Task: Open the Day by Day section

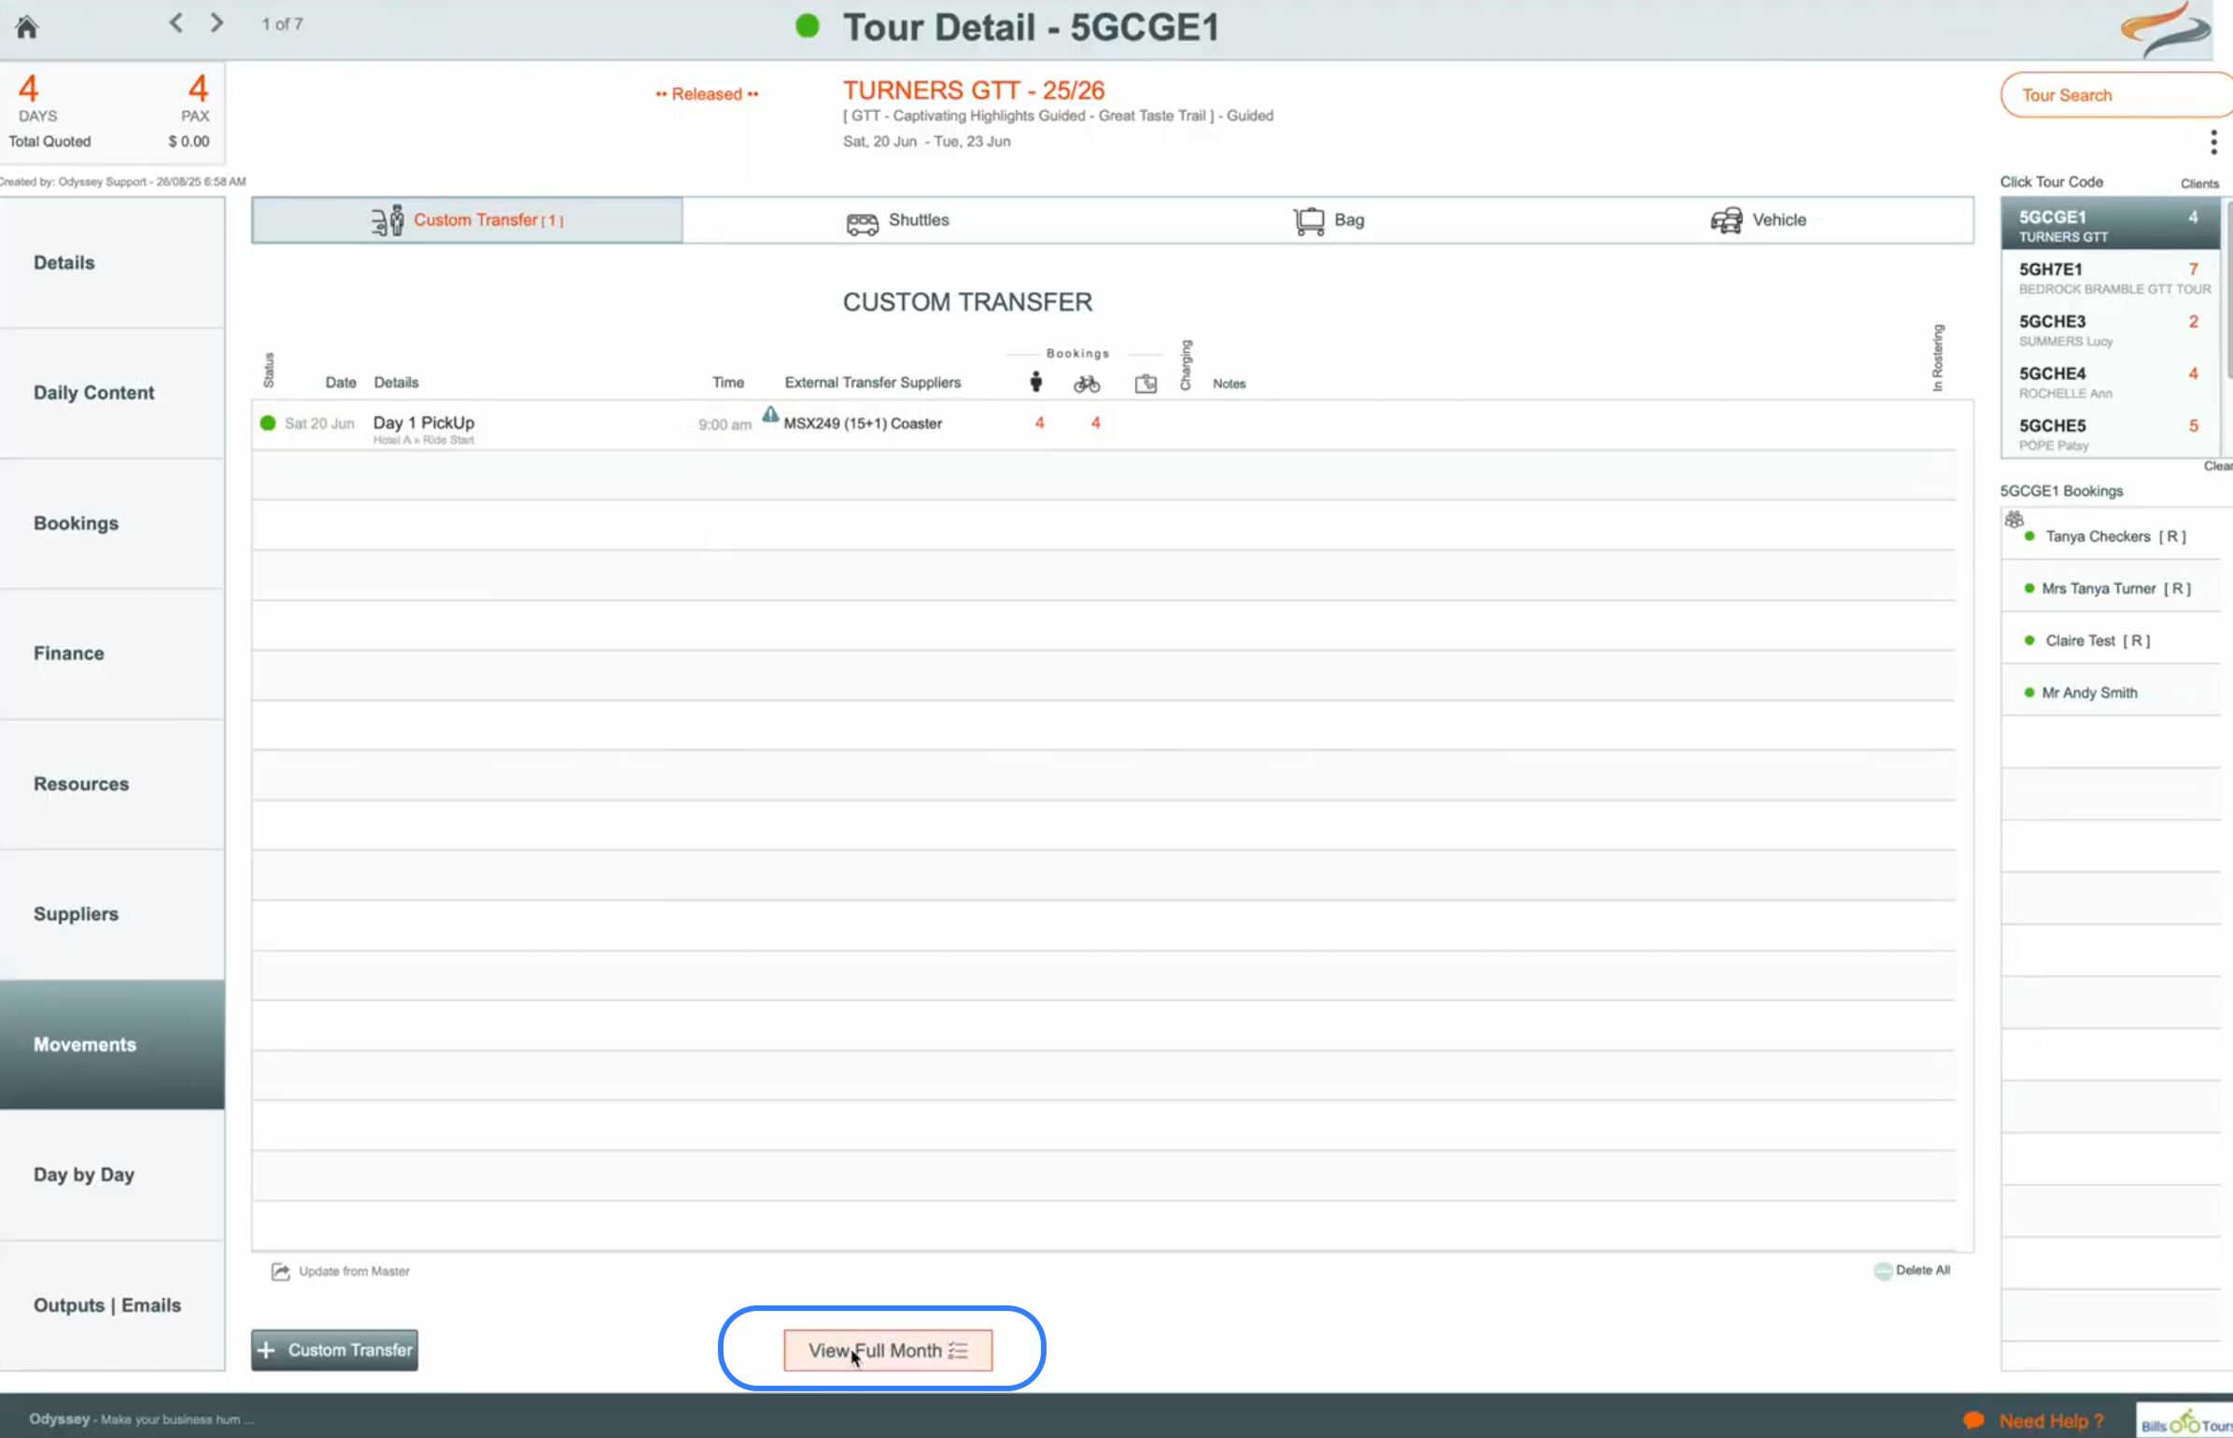Action: coord(84,1175)
